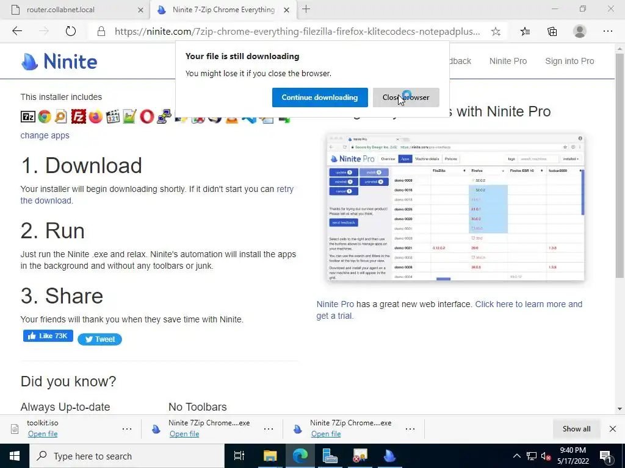Click retry the download link

point(157,194)
